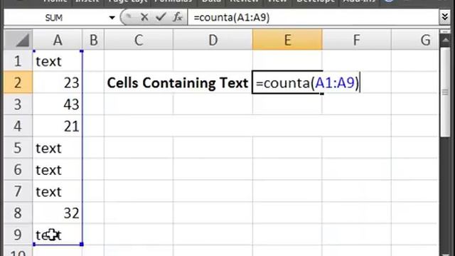Click cell A9 containing text
The width and height of the screenshot is (455, 256).
tap(58, 235)
